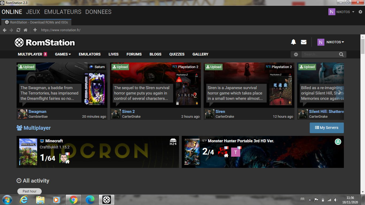The width and height of the screenshot is (365, 205).
Task: Open Minecraft server title
Action: (54, 141)
